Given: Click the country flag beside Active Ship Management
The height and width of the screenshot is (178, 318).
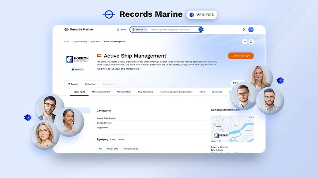Looking at the screenshot, I should [x=99, y=56].
